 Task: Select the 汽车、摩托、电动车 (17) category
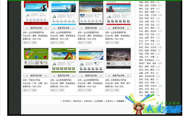click(x=150, y=31)
